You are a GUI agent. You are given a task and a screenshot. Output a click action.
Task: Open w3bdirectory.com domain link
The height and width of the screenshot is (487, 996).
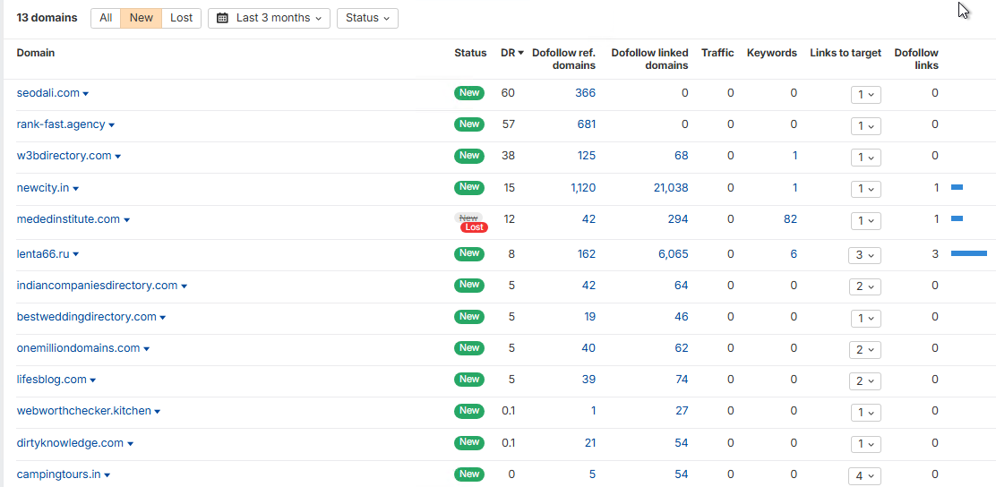(64, 156)
